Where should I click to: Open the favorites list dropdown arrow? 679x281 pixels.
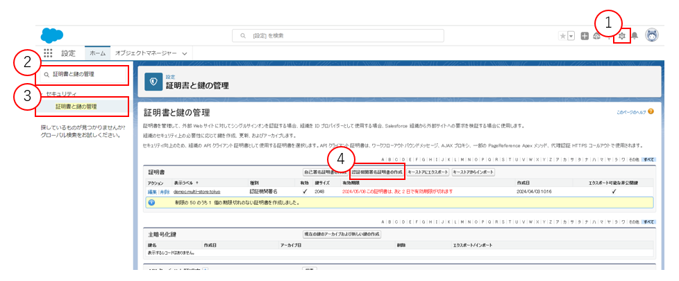pos(571,36)
